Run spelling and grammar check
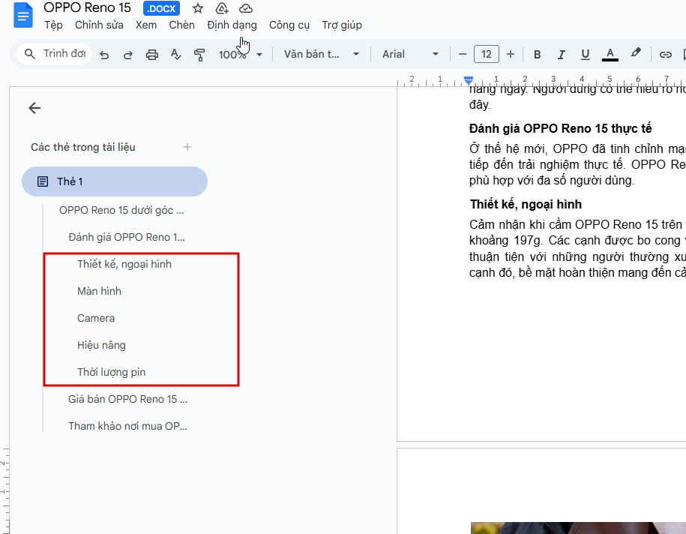This screenshot has width=686, height=534. tap(176, 55)
